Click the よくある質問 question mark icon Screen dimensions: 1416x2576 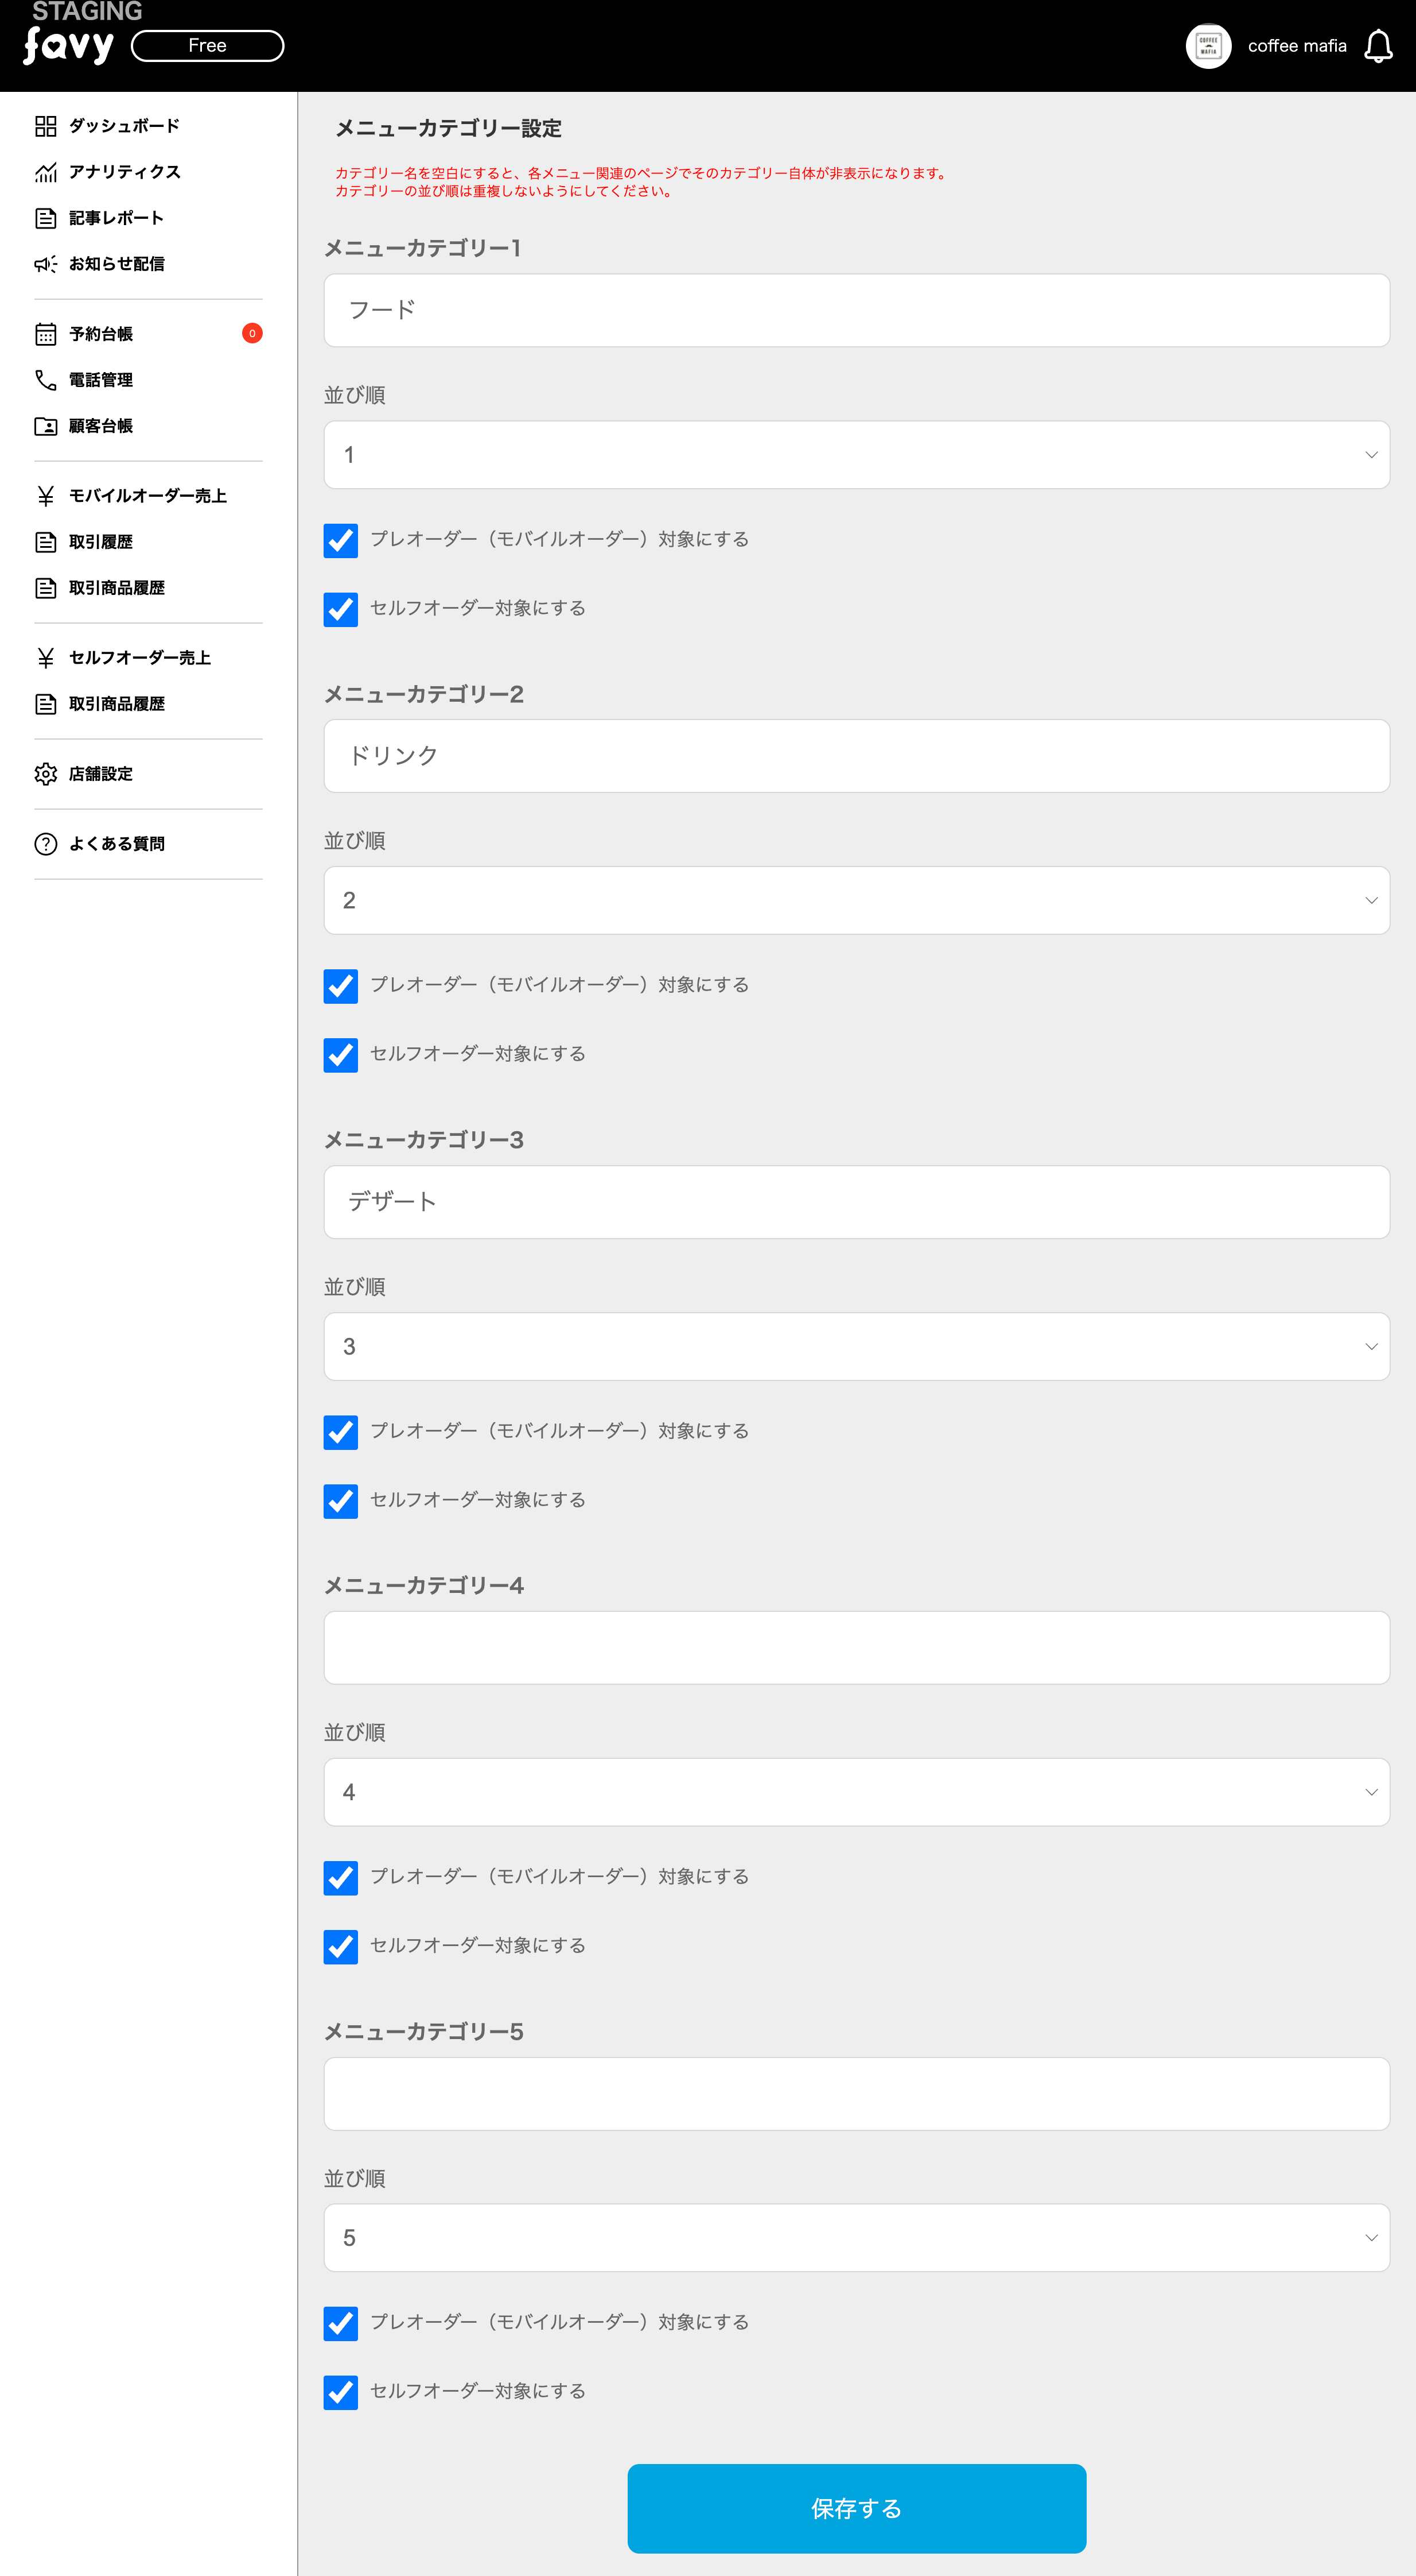(x=46, y=844)
